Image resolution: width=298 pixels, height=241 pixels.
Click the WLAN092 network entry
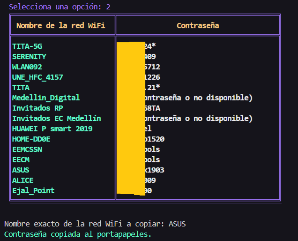[x=27, y=67]
